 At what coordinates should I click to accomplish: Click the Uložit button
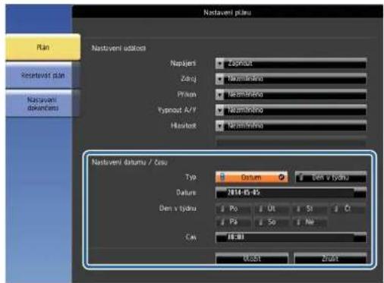coord(252,259)
